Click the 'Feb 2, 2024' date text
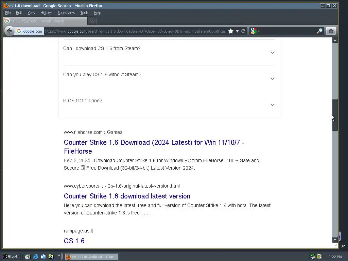This screenshot has height=261, width=348. point(77,160)
